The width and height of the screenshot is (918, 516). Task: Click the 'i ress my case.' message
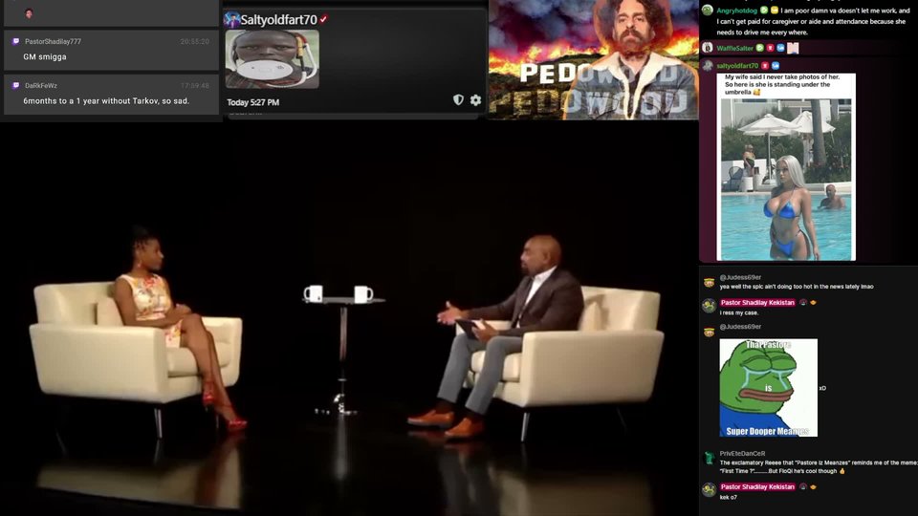click(x=739, y=312)
